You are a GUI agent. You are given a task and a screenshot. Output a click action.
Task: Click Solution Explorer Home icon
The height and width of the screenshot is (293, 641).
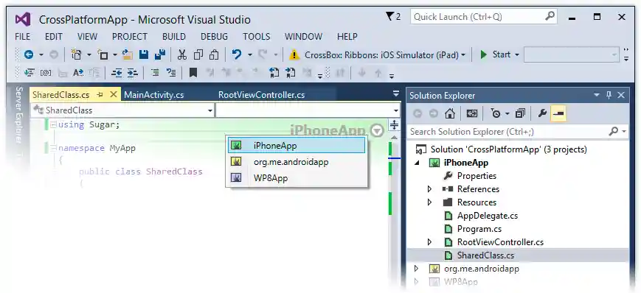tap(450, 114)
